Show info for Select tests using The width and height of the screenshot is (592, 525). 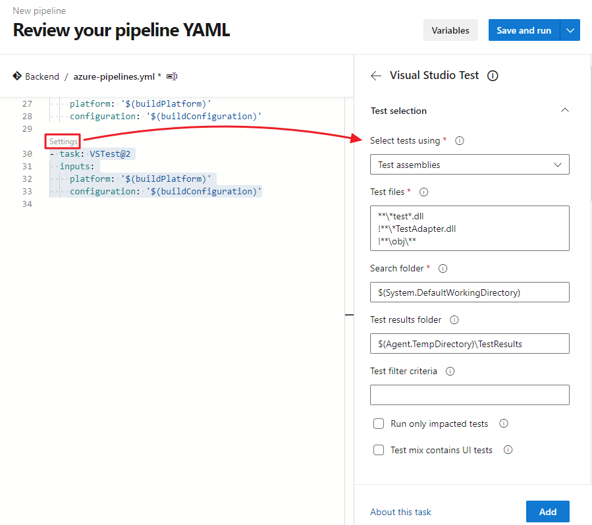460,140
